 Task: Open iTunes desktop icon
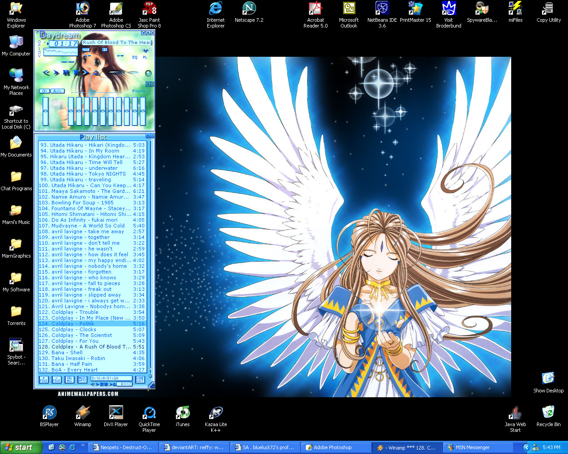[182, 416]
